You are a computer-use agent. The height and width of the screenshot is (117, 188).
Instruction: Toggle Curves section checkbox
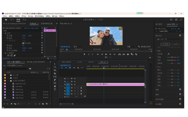[180, 94]
